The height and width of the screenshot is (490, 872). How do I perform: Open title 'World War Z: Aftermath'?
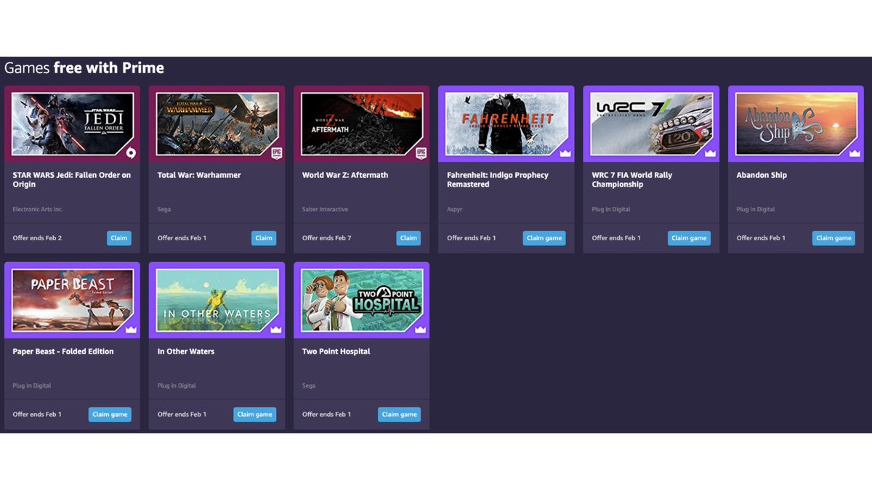click(345, 175)
